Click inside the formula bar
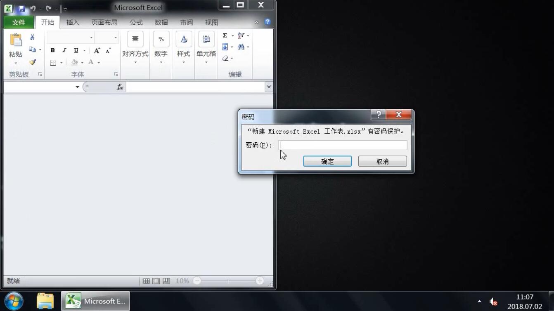The height and width of the screenshot is (311, 554). 196,87
